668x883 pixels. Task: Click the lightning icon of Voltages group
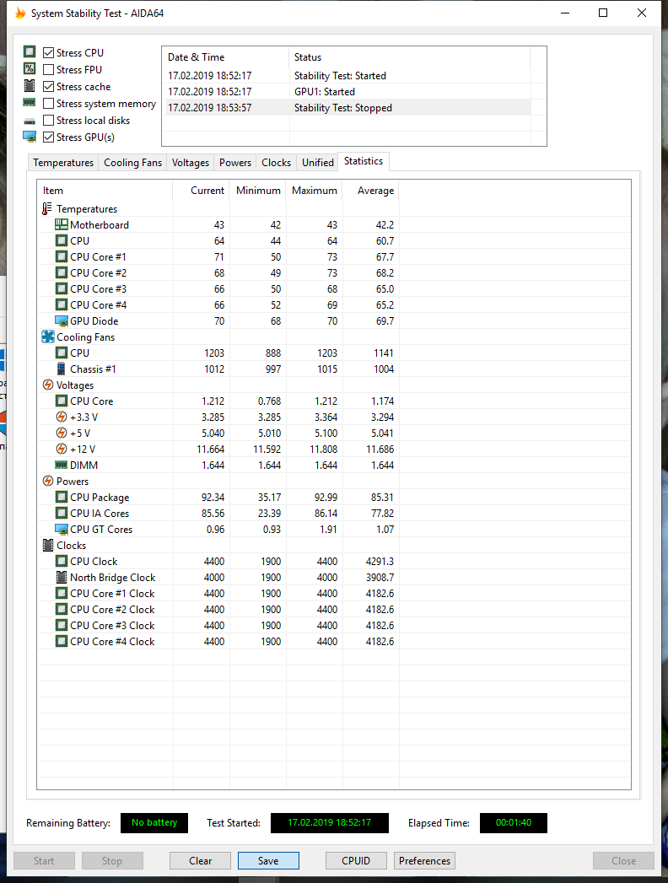tap(48, 385)
